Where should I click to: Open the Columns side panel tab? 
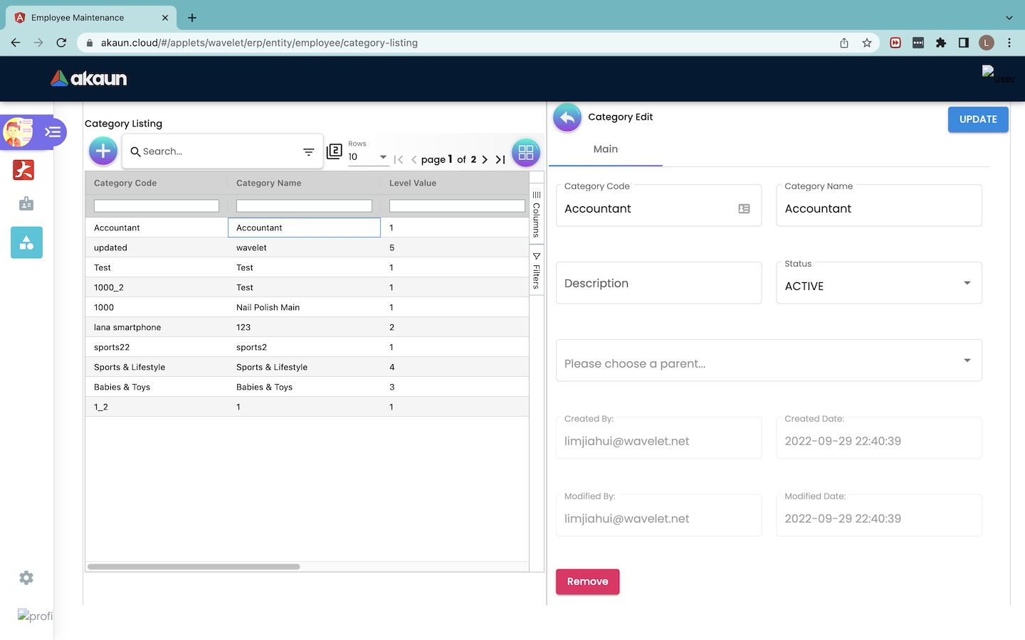coord(537,214)
